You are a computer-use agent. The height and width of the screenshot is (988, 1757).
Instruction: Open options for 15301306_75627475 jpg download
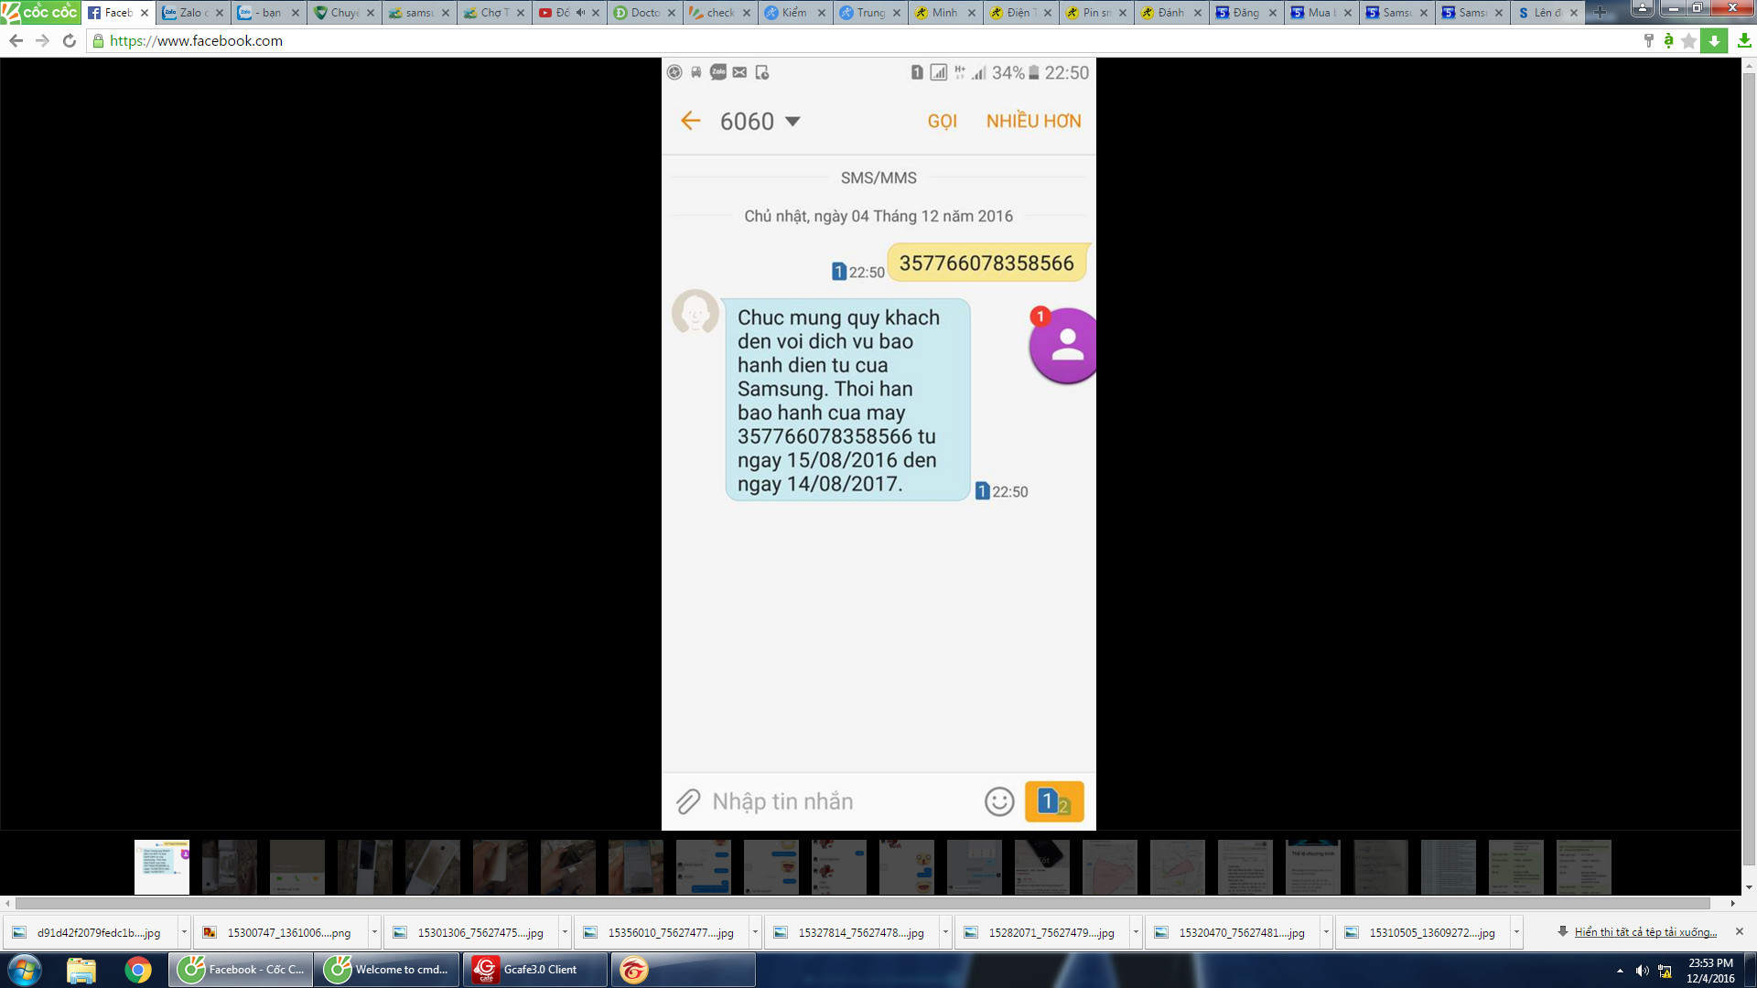(565, 932)
